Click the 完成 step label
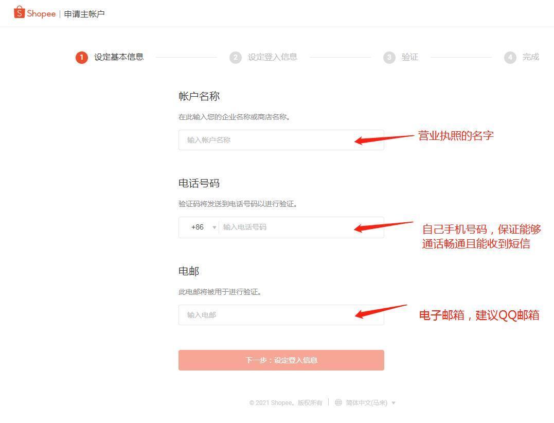The height and width of the screenshot is (423, 554). tap(530, 57)
